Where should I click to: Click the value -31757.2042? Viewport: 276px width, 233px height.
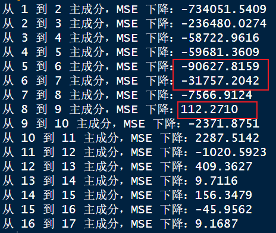pyautogui.click(x=220, y=80)
